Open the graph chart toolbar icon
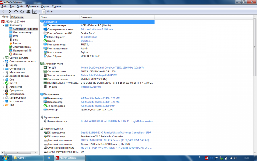257x161 pixels. (x=34, y=11)
